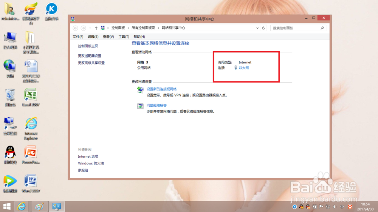The height and width of the screenshot is (212, 378).
Task: Open the 帮助(H) menu
Action: 139,37
